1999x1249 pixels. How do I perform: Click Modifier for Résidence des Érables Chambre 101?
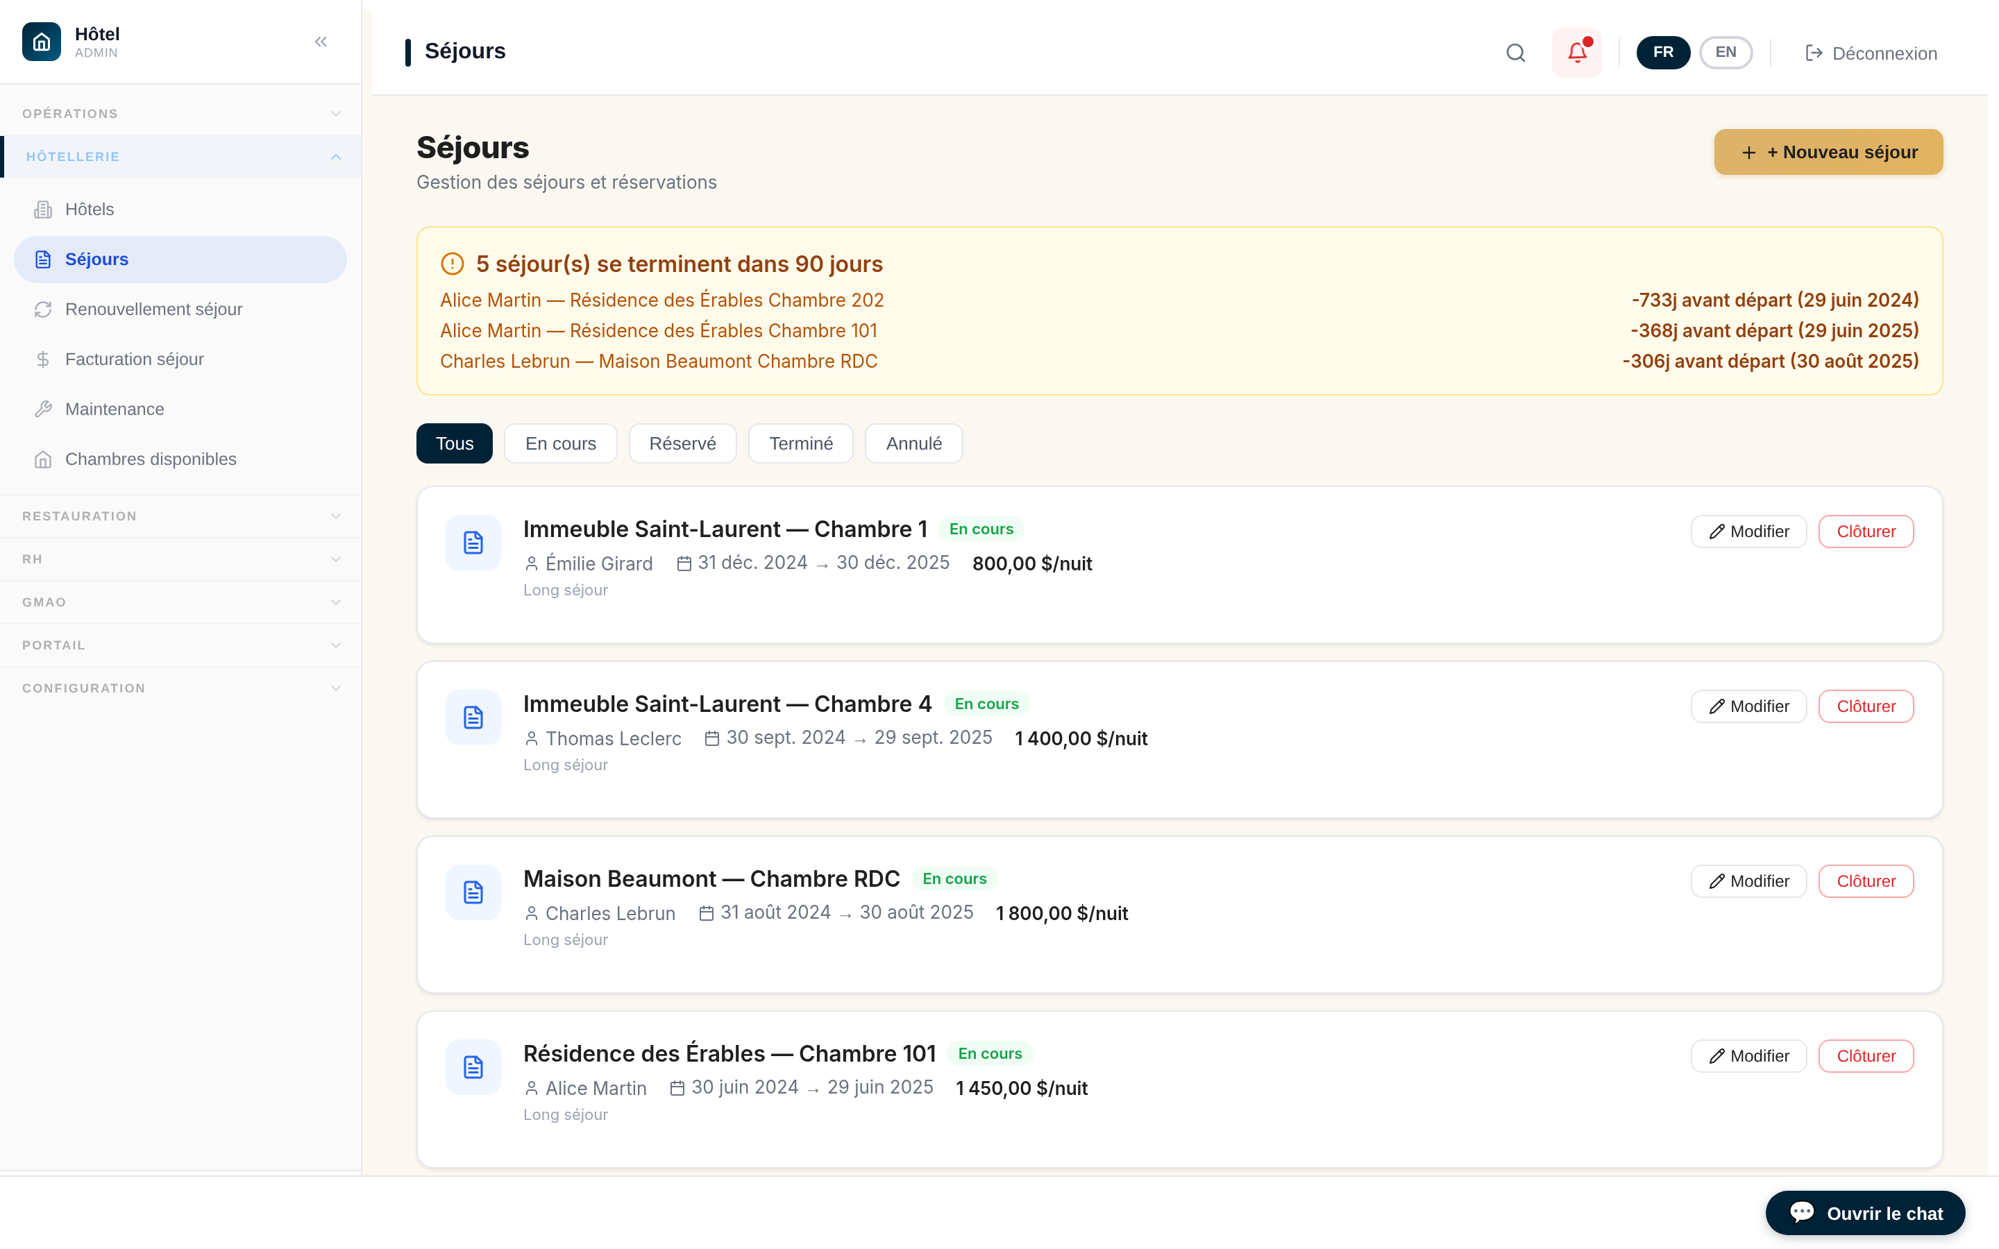coord(1748,1057)
